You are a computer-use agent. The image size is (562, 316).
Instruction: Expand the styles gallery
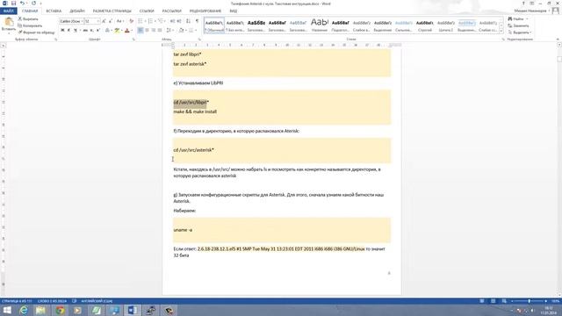click(501, 32)
